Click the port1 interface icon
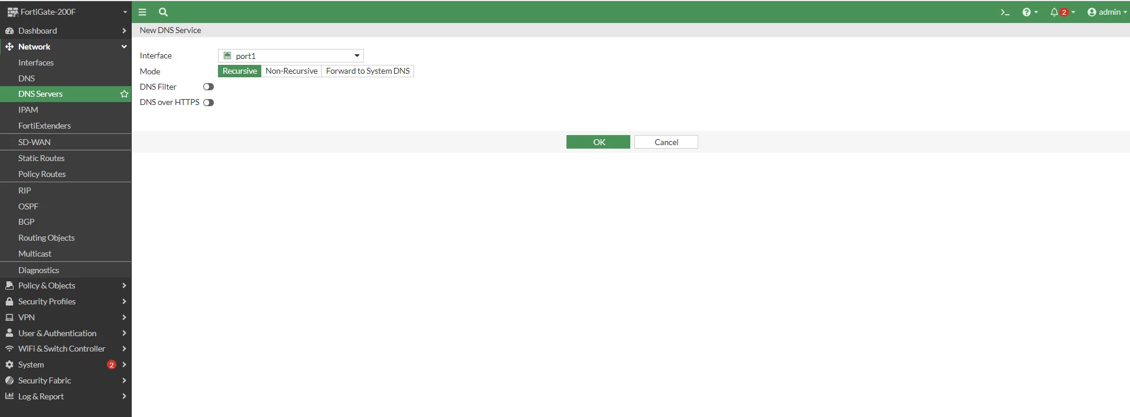Viewport: 1130px width, 417px height. click(x=227, y=55)
